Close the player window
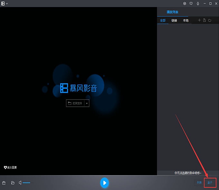Viewport: 219px width, 190px height. click(216, 4)
